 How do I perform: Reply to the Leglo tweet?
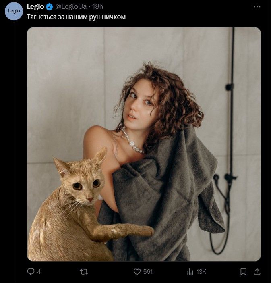(31, 272)
